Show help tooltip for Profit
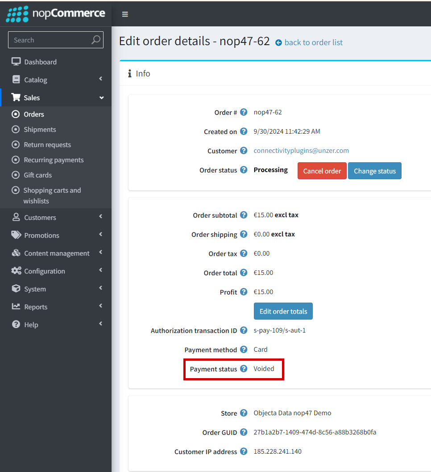The image size is (431, 472). pyautogui.click(x=244, y=292)
